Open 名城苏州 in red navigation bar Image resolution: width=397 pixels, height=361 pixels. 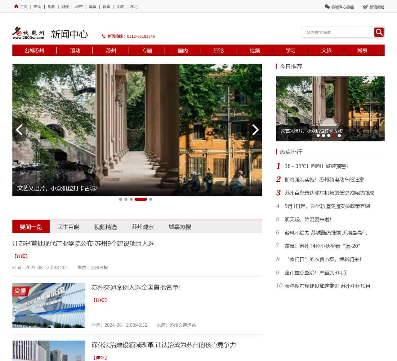tap(34, 50)
